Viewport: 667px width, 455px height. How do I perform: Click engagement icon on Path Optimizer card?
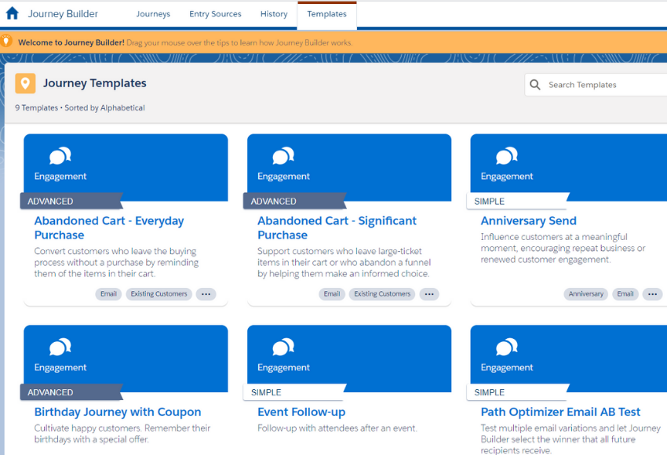(507, 347)
